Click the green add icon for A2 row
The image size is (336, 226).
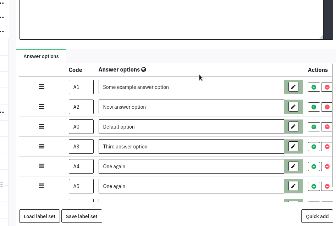pos(314,107)
